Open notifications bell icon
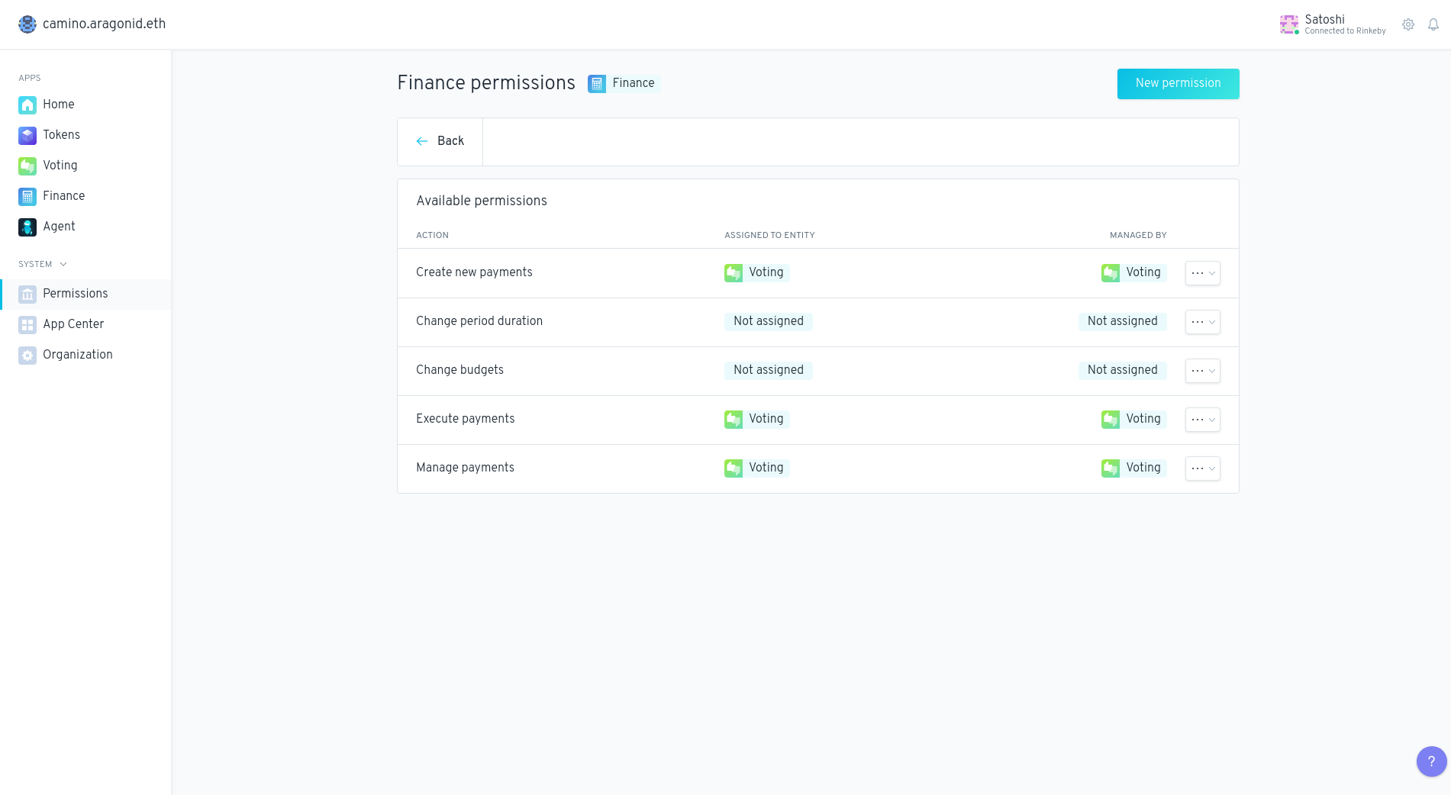Viewport: 1451px width, 795px height. 1433,24
